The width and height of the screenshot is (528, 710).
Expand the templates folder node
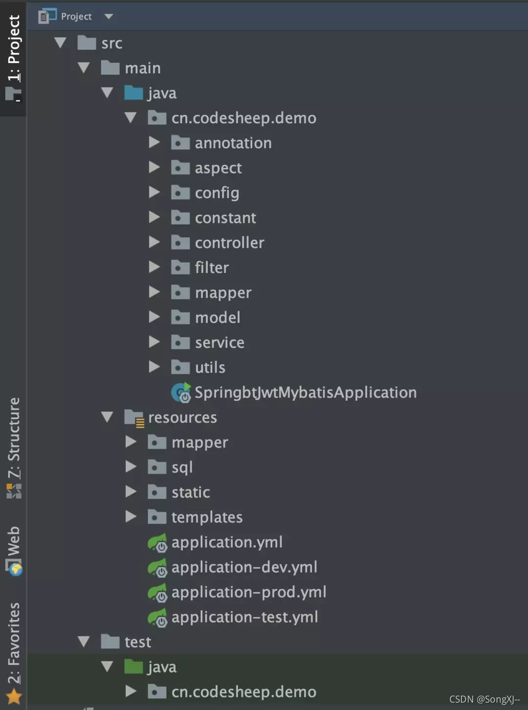pyautogui.click(x=131, y=517)
